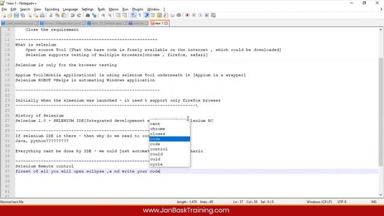Toggle synchronized vertical scrolling icon
The width and height of the screenshot is (384, 216).
pyautogui.click(x=118, y=15)
